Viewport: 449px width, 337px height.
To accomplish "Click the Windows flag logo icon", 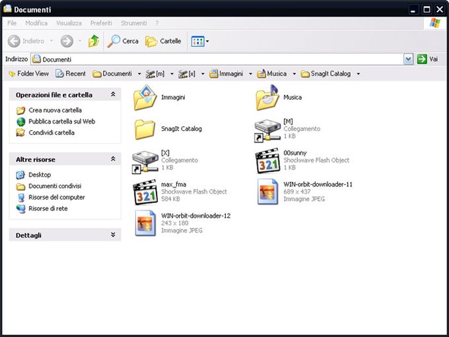I will [x=434, y=23].
